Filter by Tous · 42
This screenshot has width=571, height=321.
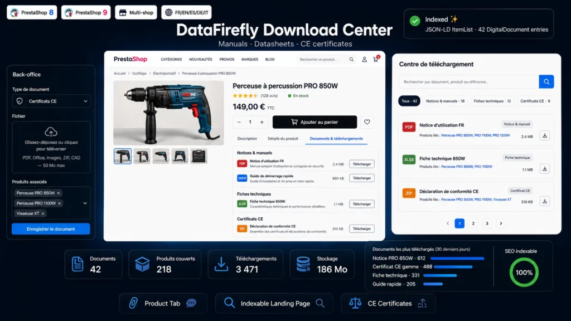pyautogui.click(x=409, y=101)
